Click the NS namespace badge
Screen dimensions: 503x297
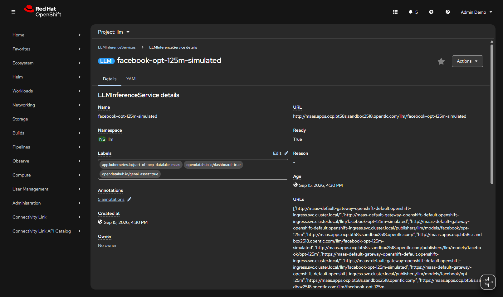pos(102,139)
